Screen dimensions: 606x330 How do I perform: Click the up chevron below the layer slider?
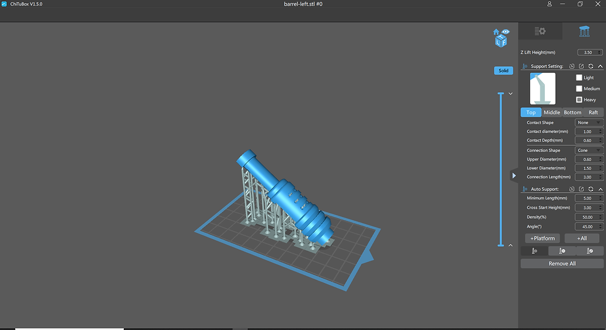pyautogui.click(x=511, y=245)
